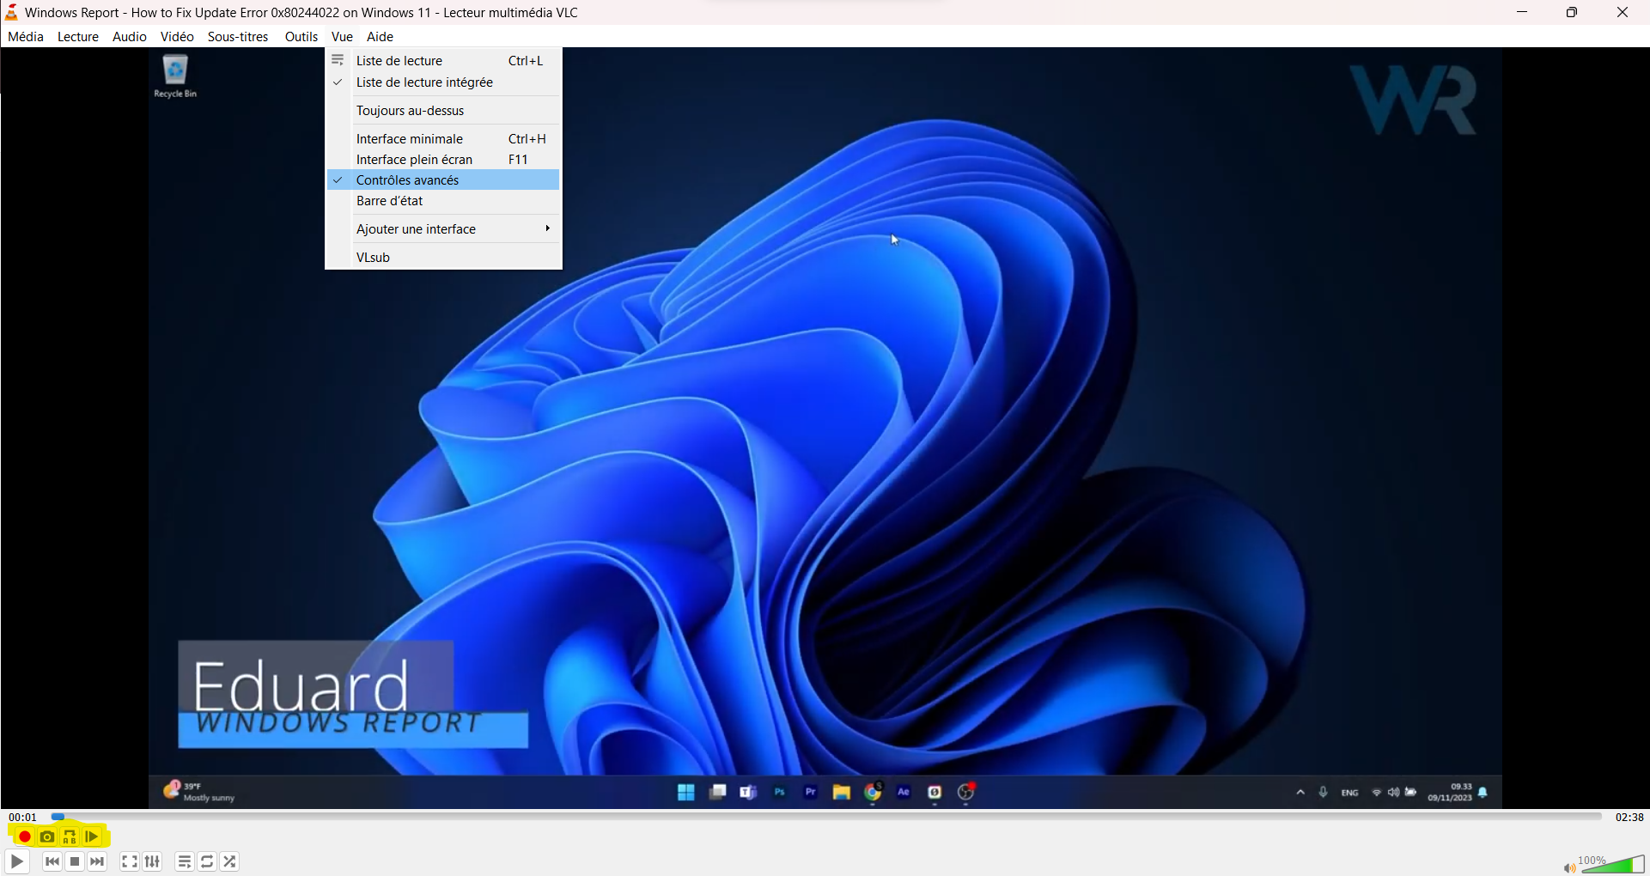Open the Outils menu
Viewport: 1650px width, 876px height.
(x=301, y=36)
